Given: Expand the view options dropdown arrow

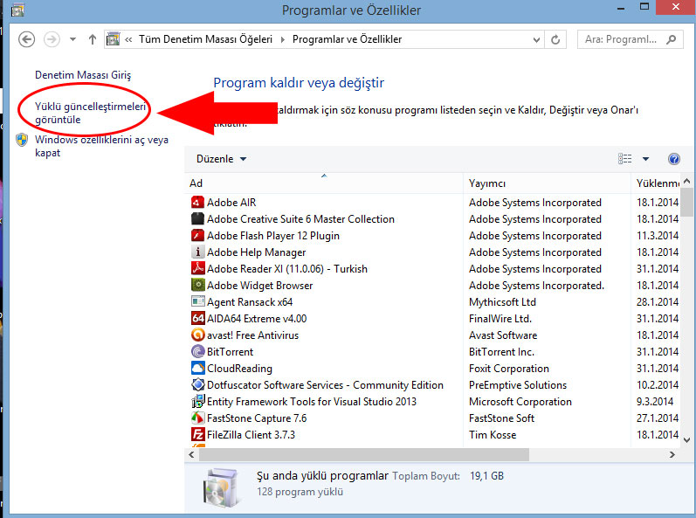Looking at the screenshot, I should [x=645, y=159].
